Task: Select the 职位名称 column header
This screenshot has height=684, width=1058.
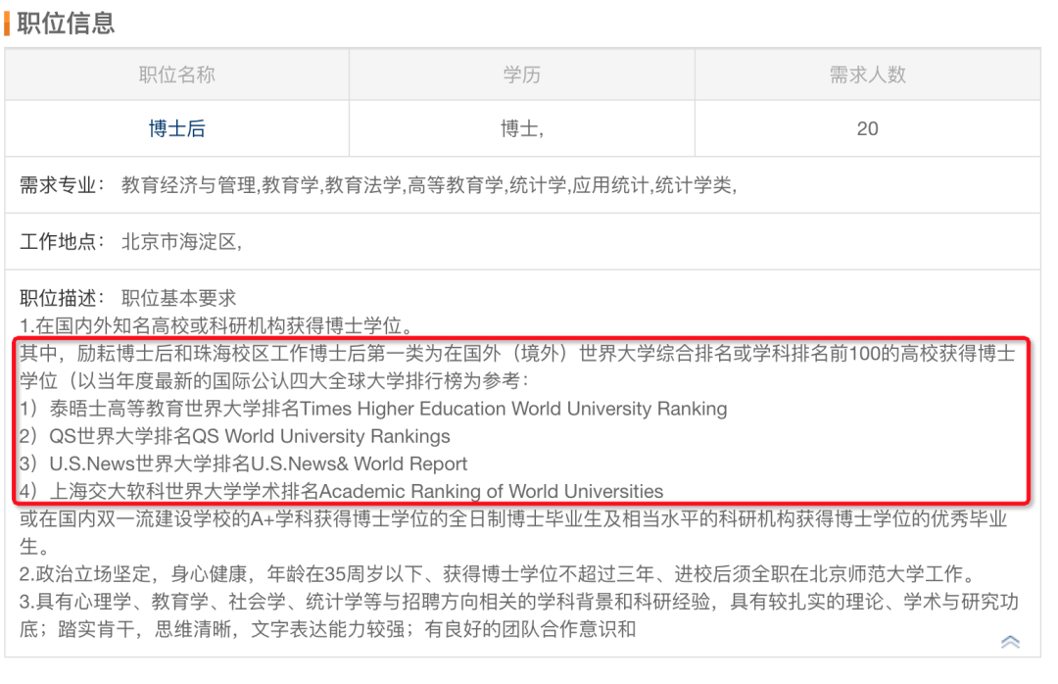Action: pyautogui.click(x=177, y=75)
